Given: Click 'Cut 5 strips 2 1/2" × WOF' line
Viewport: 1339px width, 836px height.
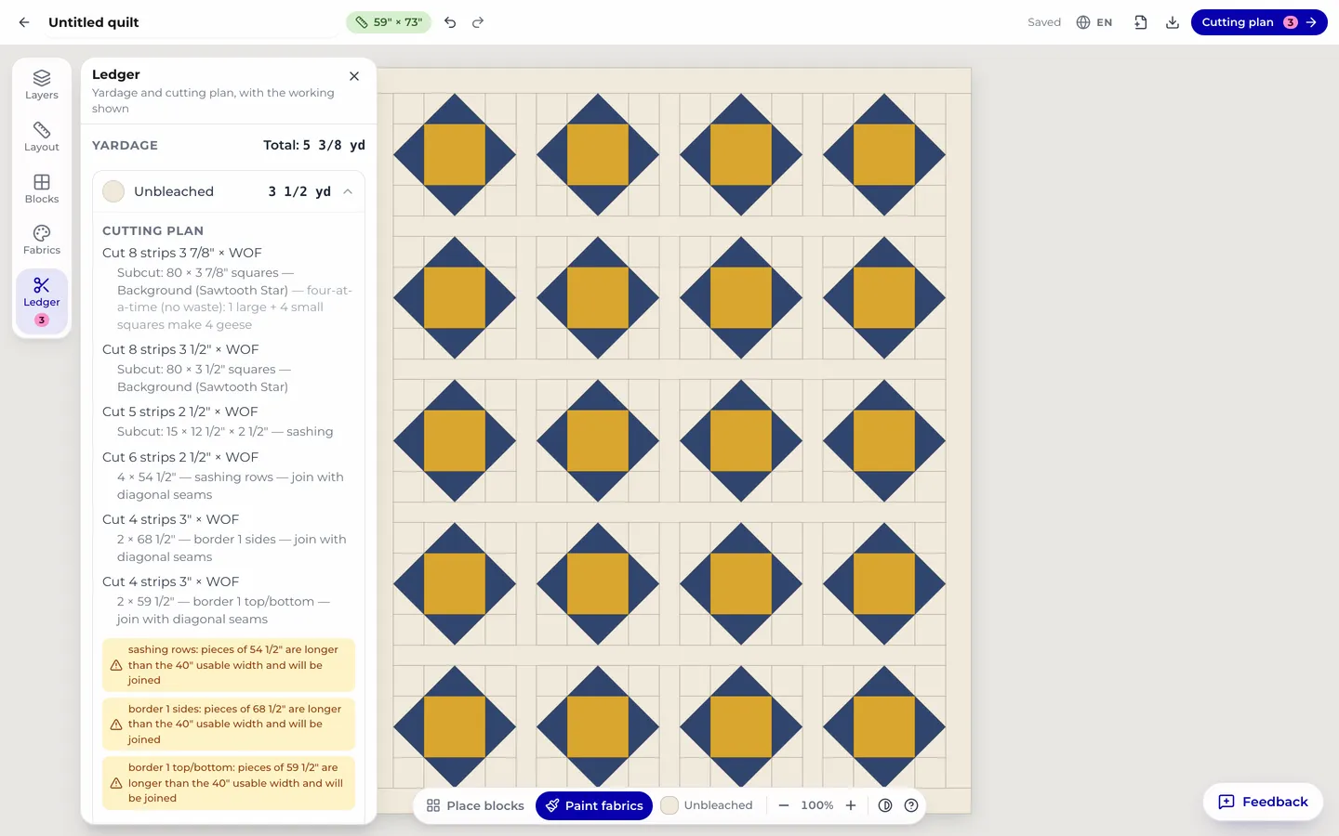Looking at the screenshot, I should (180, 411).
